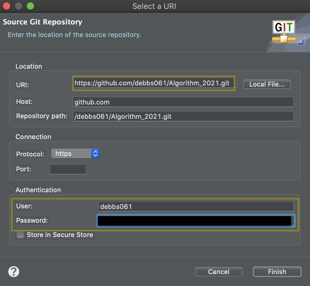Click the 'Source Git Repository' heading
The image size is (310, 286).
pyautogui.click(x=43, y=22)
